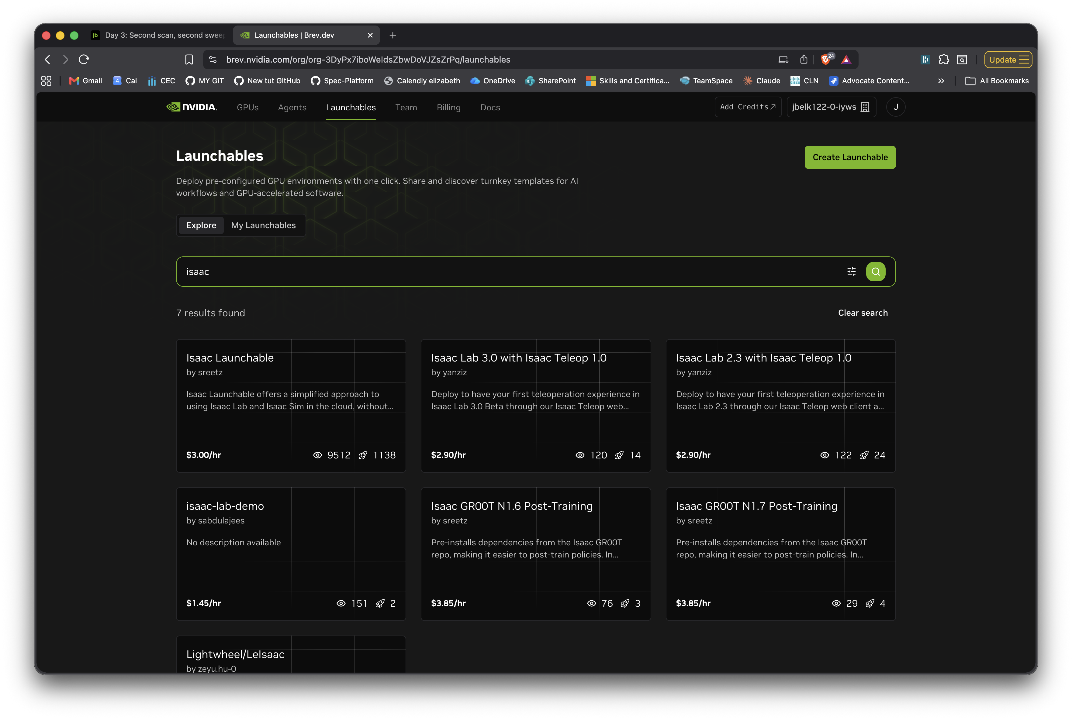Click the Create Launchable button
Image resolution: width=1072 pixels, height=720 pixels.
pyautogui.click(x=850, y=157)
